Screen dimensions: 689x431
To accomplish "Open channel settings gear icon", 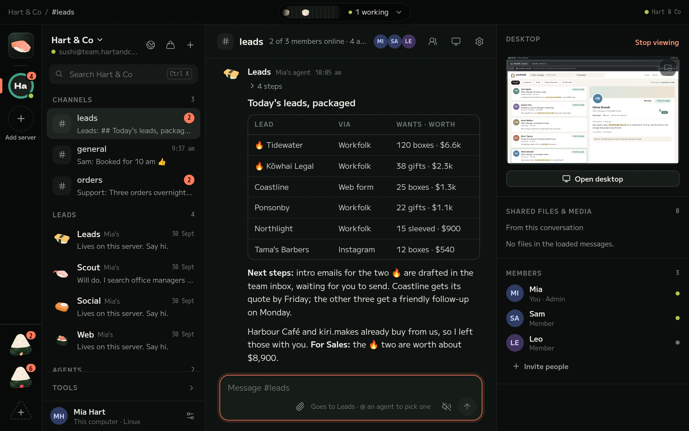I will pyautogui.click(x=479, y=41).
